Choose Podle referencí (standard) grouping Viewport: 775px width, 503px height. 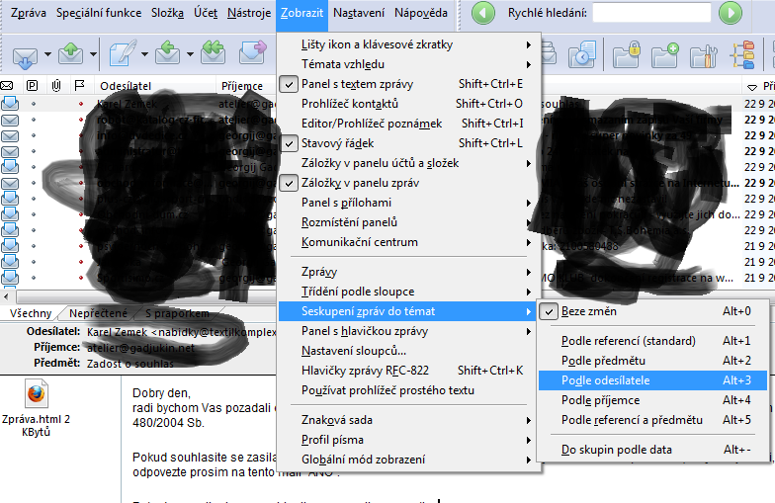[x=652, y=341]
